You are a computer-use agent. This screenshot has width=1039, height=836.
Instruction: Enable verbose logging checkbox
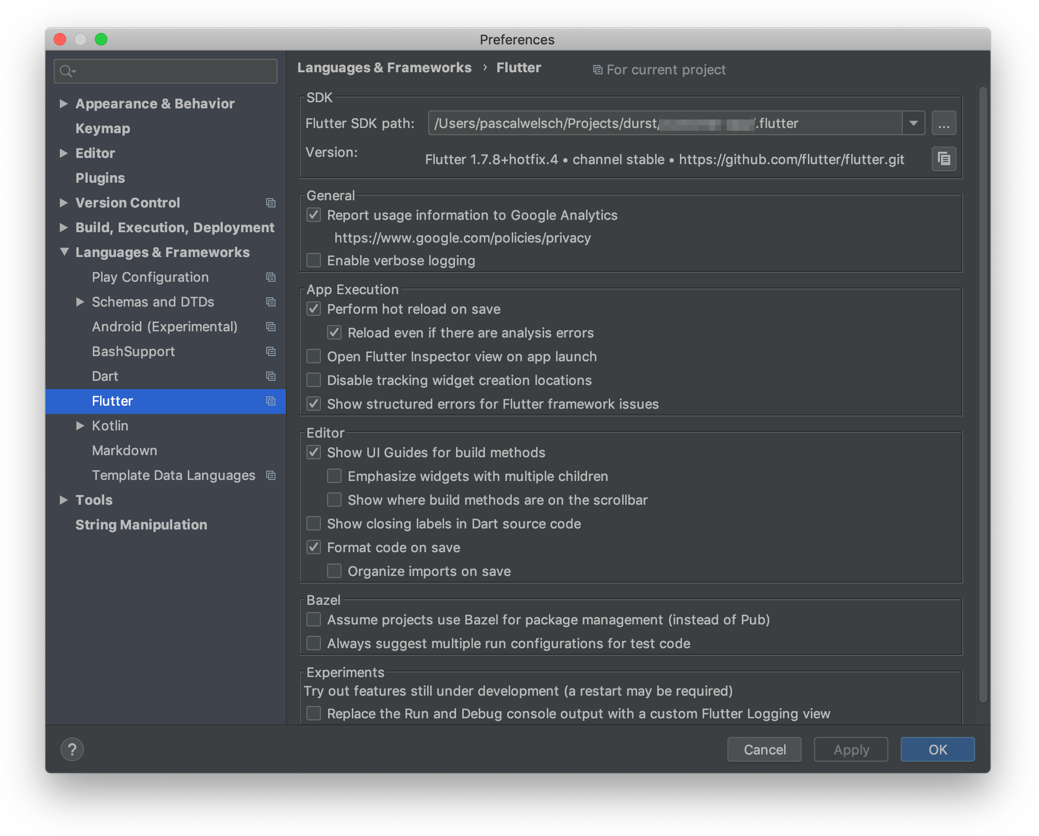314,261
